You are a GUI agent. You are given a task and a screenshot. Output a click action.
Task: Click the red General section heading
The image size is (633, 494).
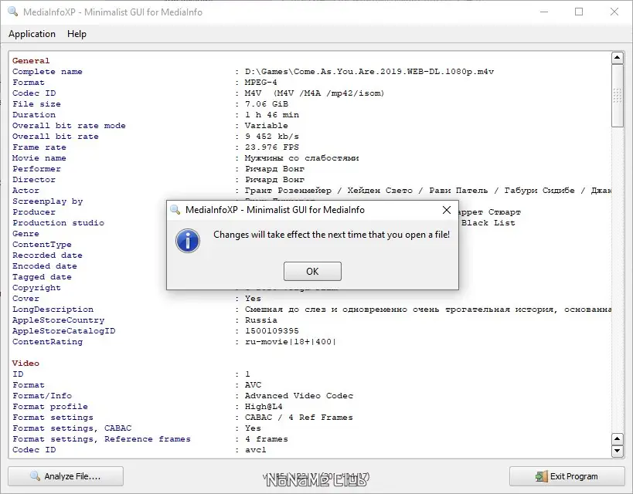click(x=31, y=60)
